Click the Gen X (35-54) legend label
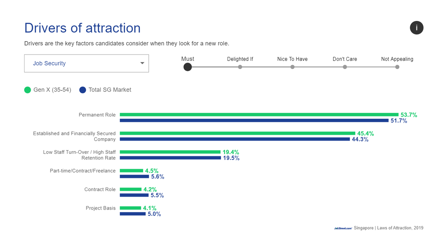 point(52,90)
